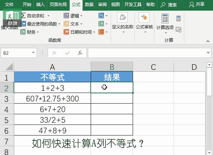213x155 pixels.
Task: Select row 5 header
Action: tap(6, 120)
